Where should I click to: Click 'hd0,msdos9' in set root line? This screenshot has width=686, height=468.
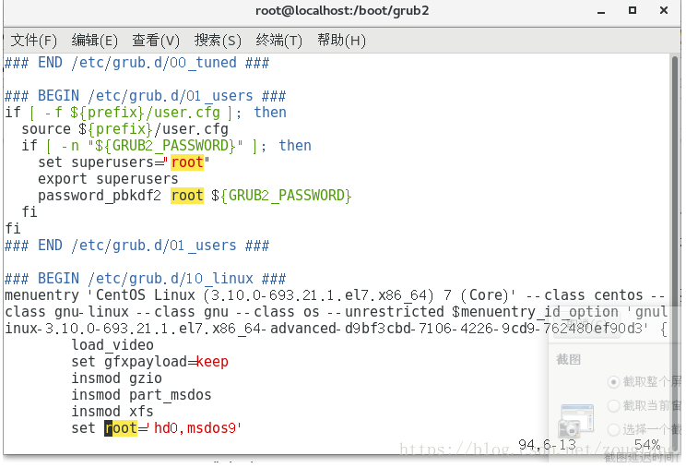pyautogui.click(x=195, y=428)
